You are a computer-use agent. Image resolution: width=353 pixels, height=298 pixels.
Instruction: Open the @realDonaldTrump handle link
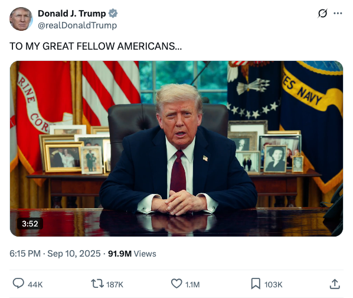point(77,25)
